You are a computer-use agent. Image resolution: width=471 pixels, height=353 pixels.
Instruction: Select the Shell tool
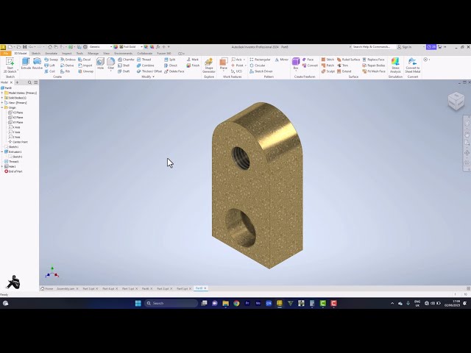[x=124, y=65]
